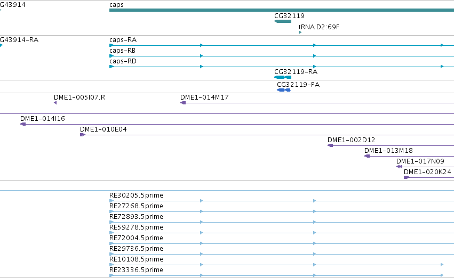Screen dimensions: 454x278
Task: Click the CG32119 gene name label
Action: coord(289,16)
